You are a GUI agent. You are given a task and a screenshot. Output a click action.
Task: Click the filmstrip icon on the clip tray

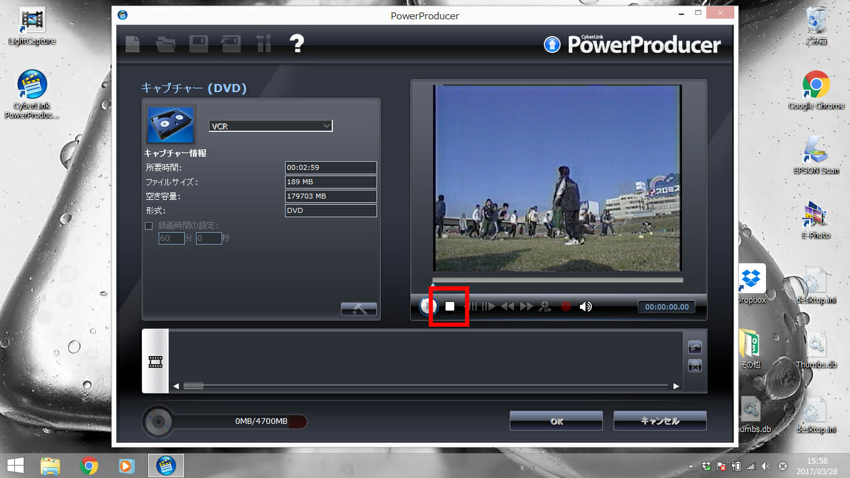156,362
